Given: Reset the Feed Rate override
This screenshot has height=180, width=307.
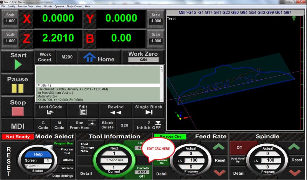Looking at the screenshot, I should coord(220,160).
